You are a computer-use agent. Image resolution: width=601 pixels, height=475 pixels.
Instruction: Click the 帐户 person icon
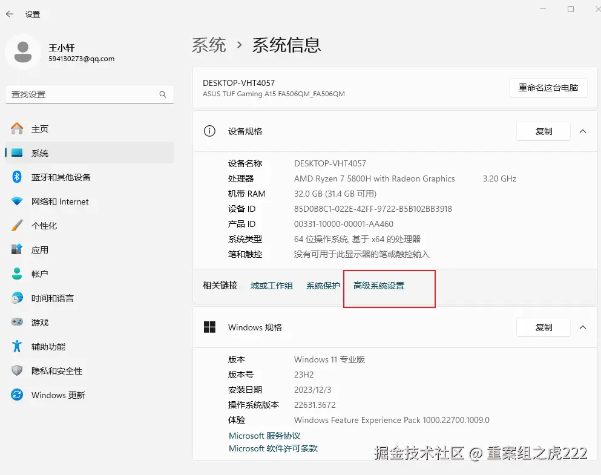[x=17, y=274]
